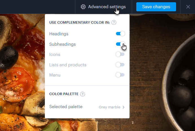Expand palette options via the chevron arrow
195x131 pixels.
[x=124, y=107]
